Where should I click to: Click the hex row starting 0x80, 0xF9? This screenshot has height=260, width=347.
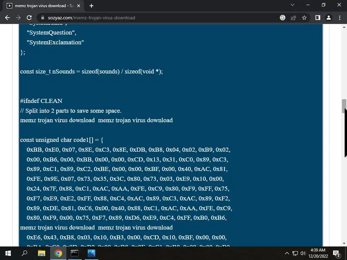click(x=127, y=218)
